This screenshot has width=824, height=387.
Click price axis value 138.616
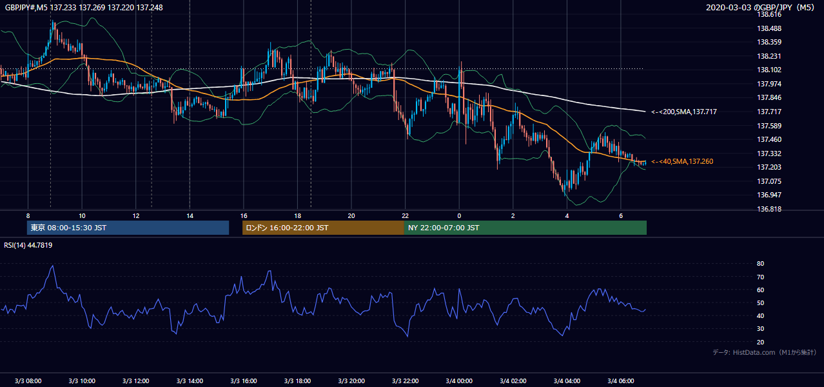(769, 14)
